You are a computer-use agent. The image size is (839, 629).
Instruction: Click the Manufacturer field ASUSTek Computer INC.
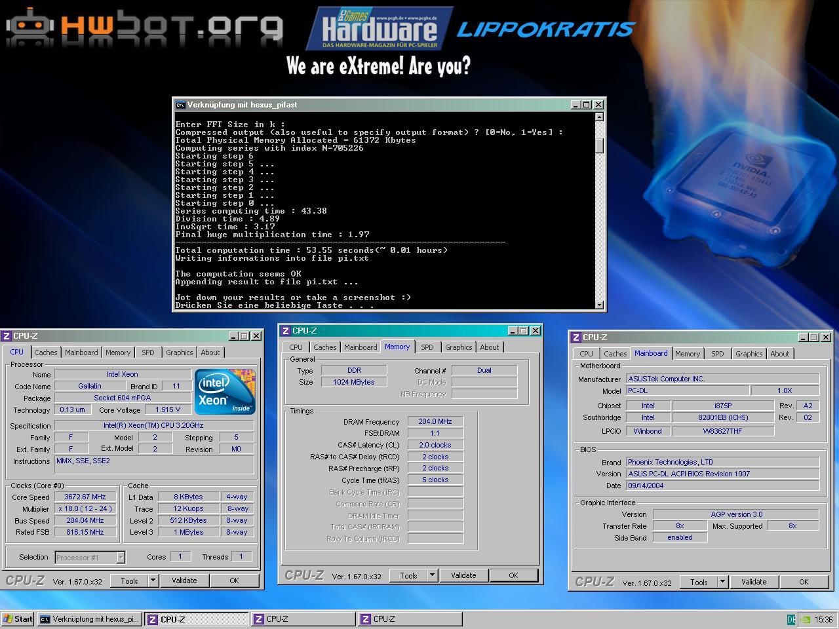click(x=723, y=379)
